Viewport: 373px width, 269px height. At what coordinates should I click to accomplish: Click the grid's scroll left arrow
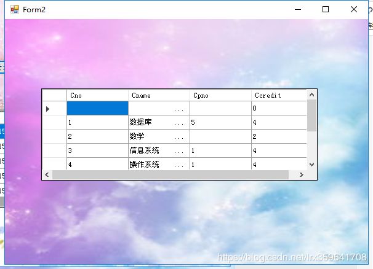click(x=47, y=175)
